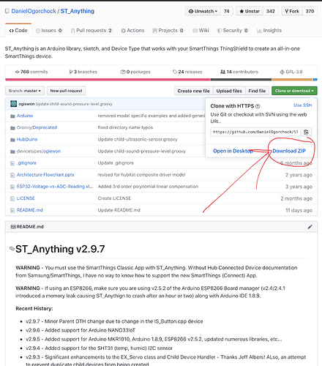Image resolution: width=322 pixels, height=366 pixels.
Task: Click the anchor link icon beside ST_Anything heading
Action: pos(12,248)
